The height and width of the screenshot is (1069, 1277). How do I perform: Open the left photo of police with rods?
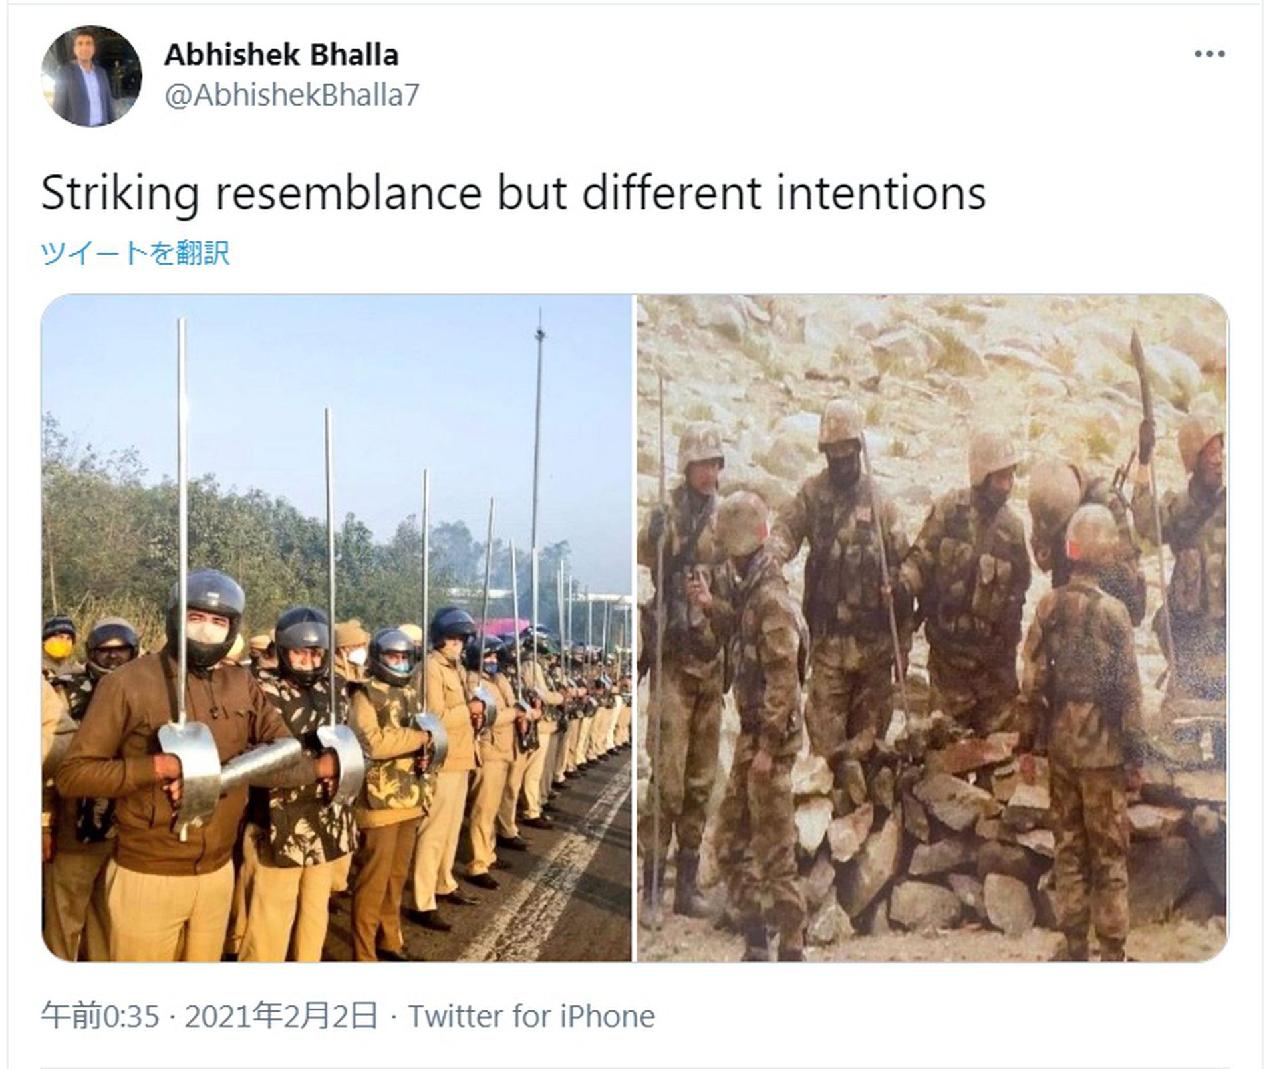337,628
